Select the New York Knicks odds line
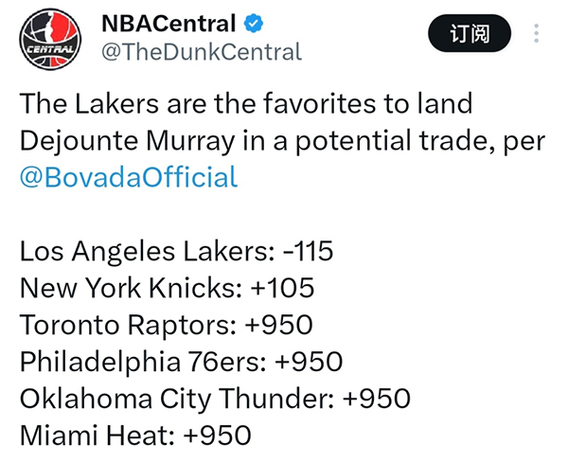Viewport: 568px width, 462px height. coord(167,288)
